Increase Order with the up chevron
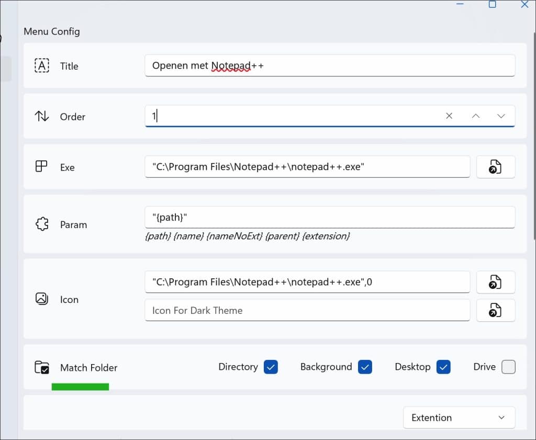 (x=475, y=116)
